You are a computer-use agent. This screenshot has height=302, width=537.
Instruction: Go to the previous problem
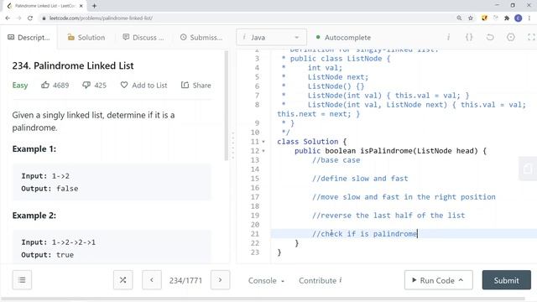(152, 280)
